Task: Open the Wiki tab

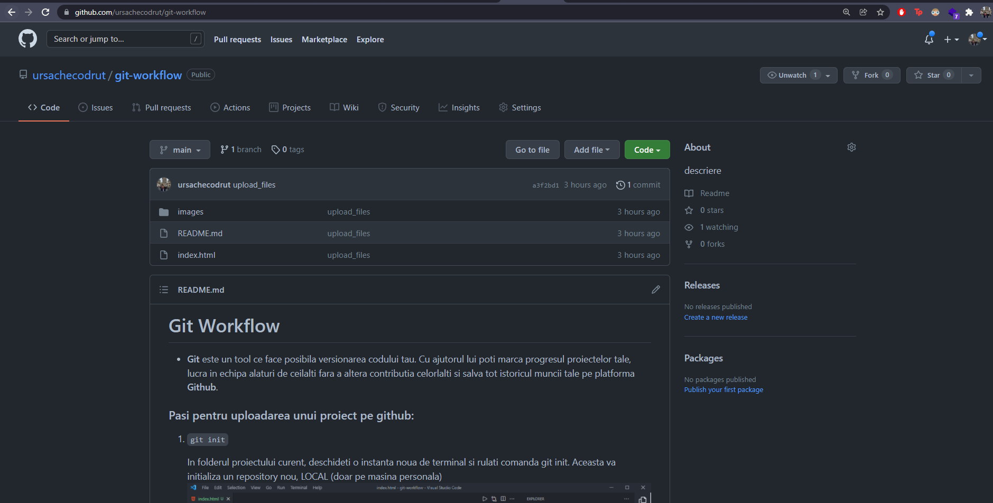Action: (345, 108)
